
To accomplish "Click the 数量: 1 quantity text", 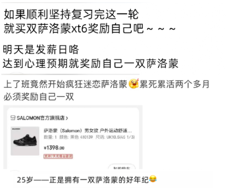I will click(x=50, y=137).
